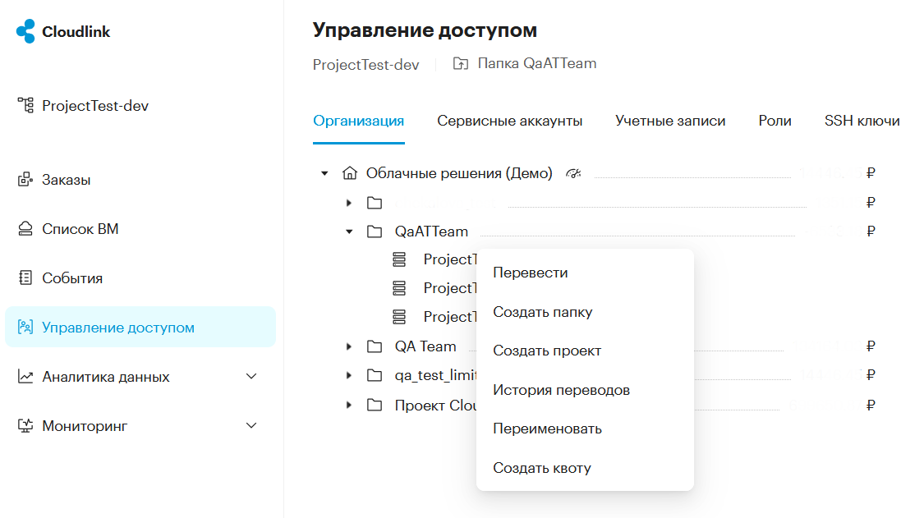The width and height of the screenshot is (924, 518).
Task: Click the Управление доступом sidebar icon
Action: [x=25, y=327]
